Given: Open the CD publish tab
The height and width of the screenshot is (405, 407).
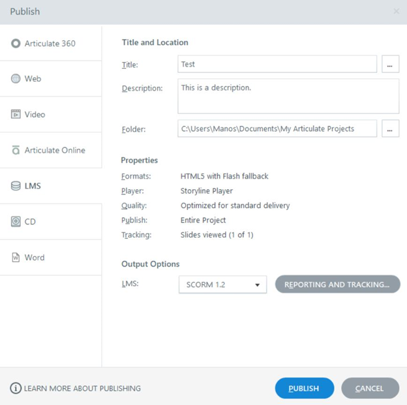Looking at the screenshot, I should tap(51, 222).
